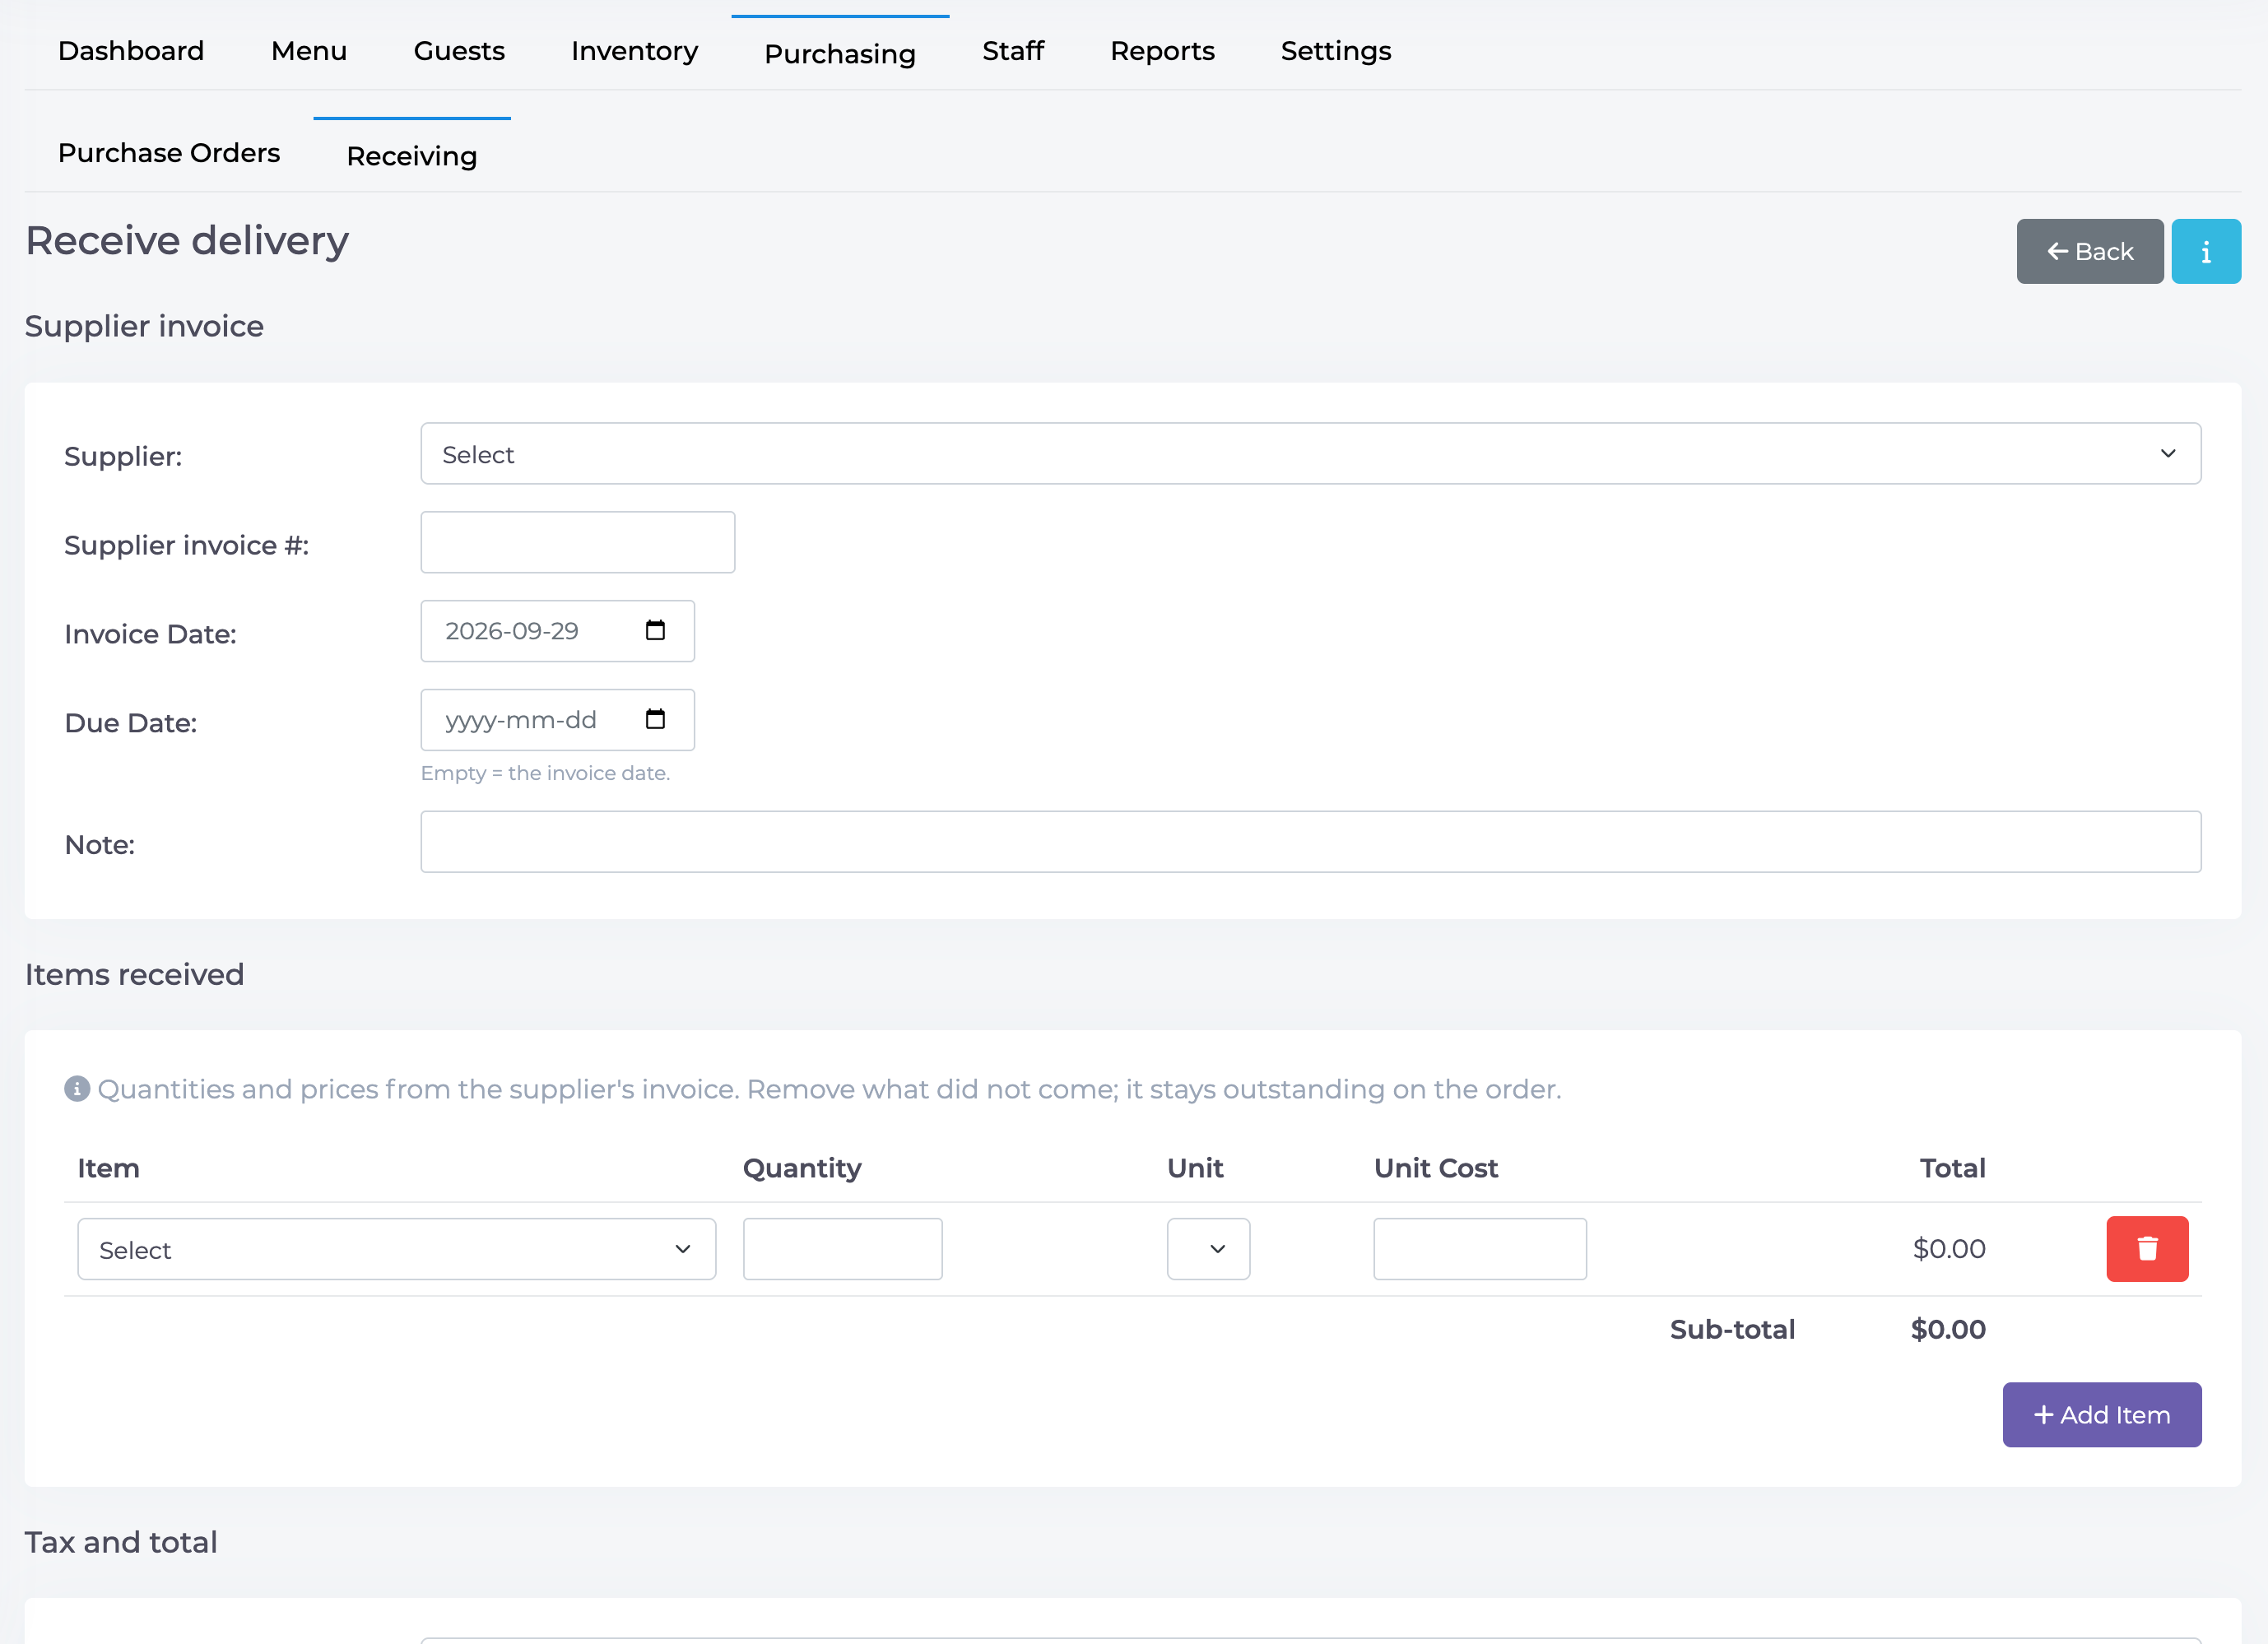
Task: Click into the Due Date field
Action: point(557,720)
